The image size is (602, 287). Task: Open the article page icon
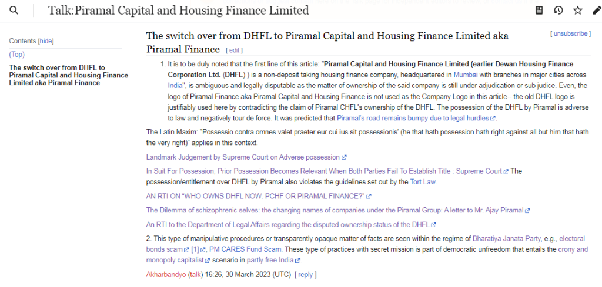pos(539,11)
